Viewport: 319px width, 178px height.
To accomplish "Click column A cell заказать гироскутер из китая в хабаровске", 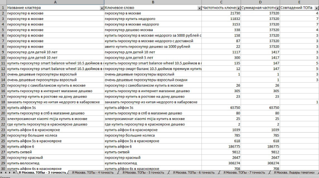I will pyautogui.click(x=55, y=102).
